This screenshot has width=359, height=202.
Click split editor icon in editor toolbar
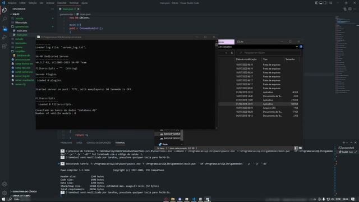click(x=350, y=9)
